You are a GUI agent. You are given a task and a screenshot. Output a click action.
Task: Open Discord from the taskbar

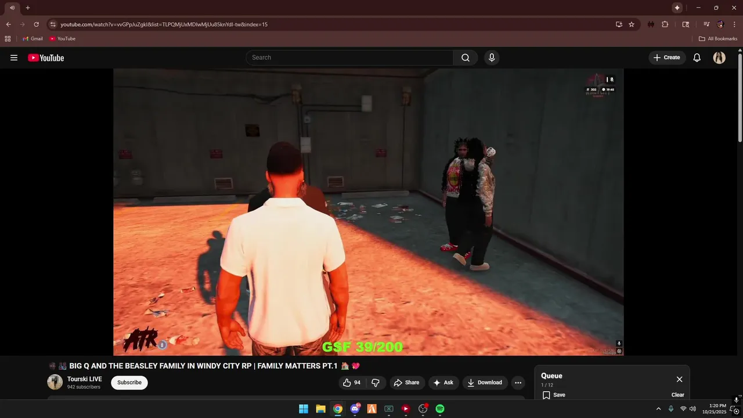tap(355, 409)
